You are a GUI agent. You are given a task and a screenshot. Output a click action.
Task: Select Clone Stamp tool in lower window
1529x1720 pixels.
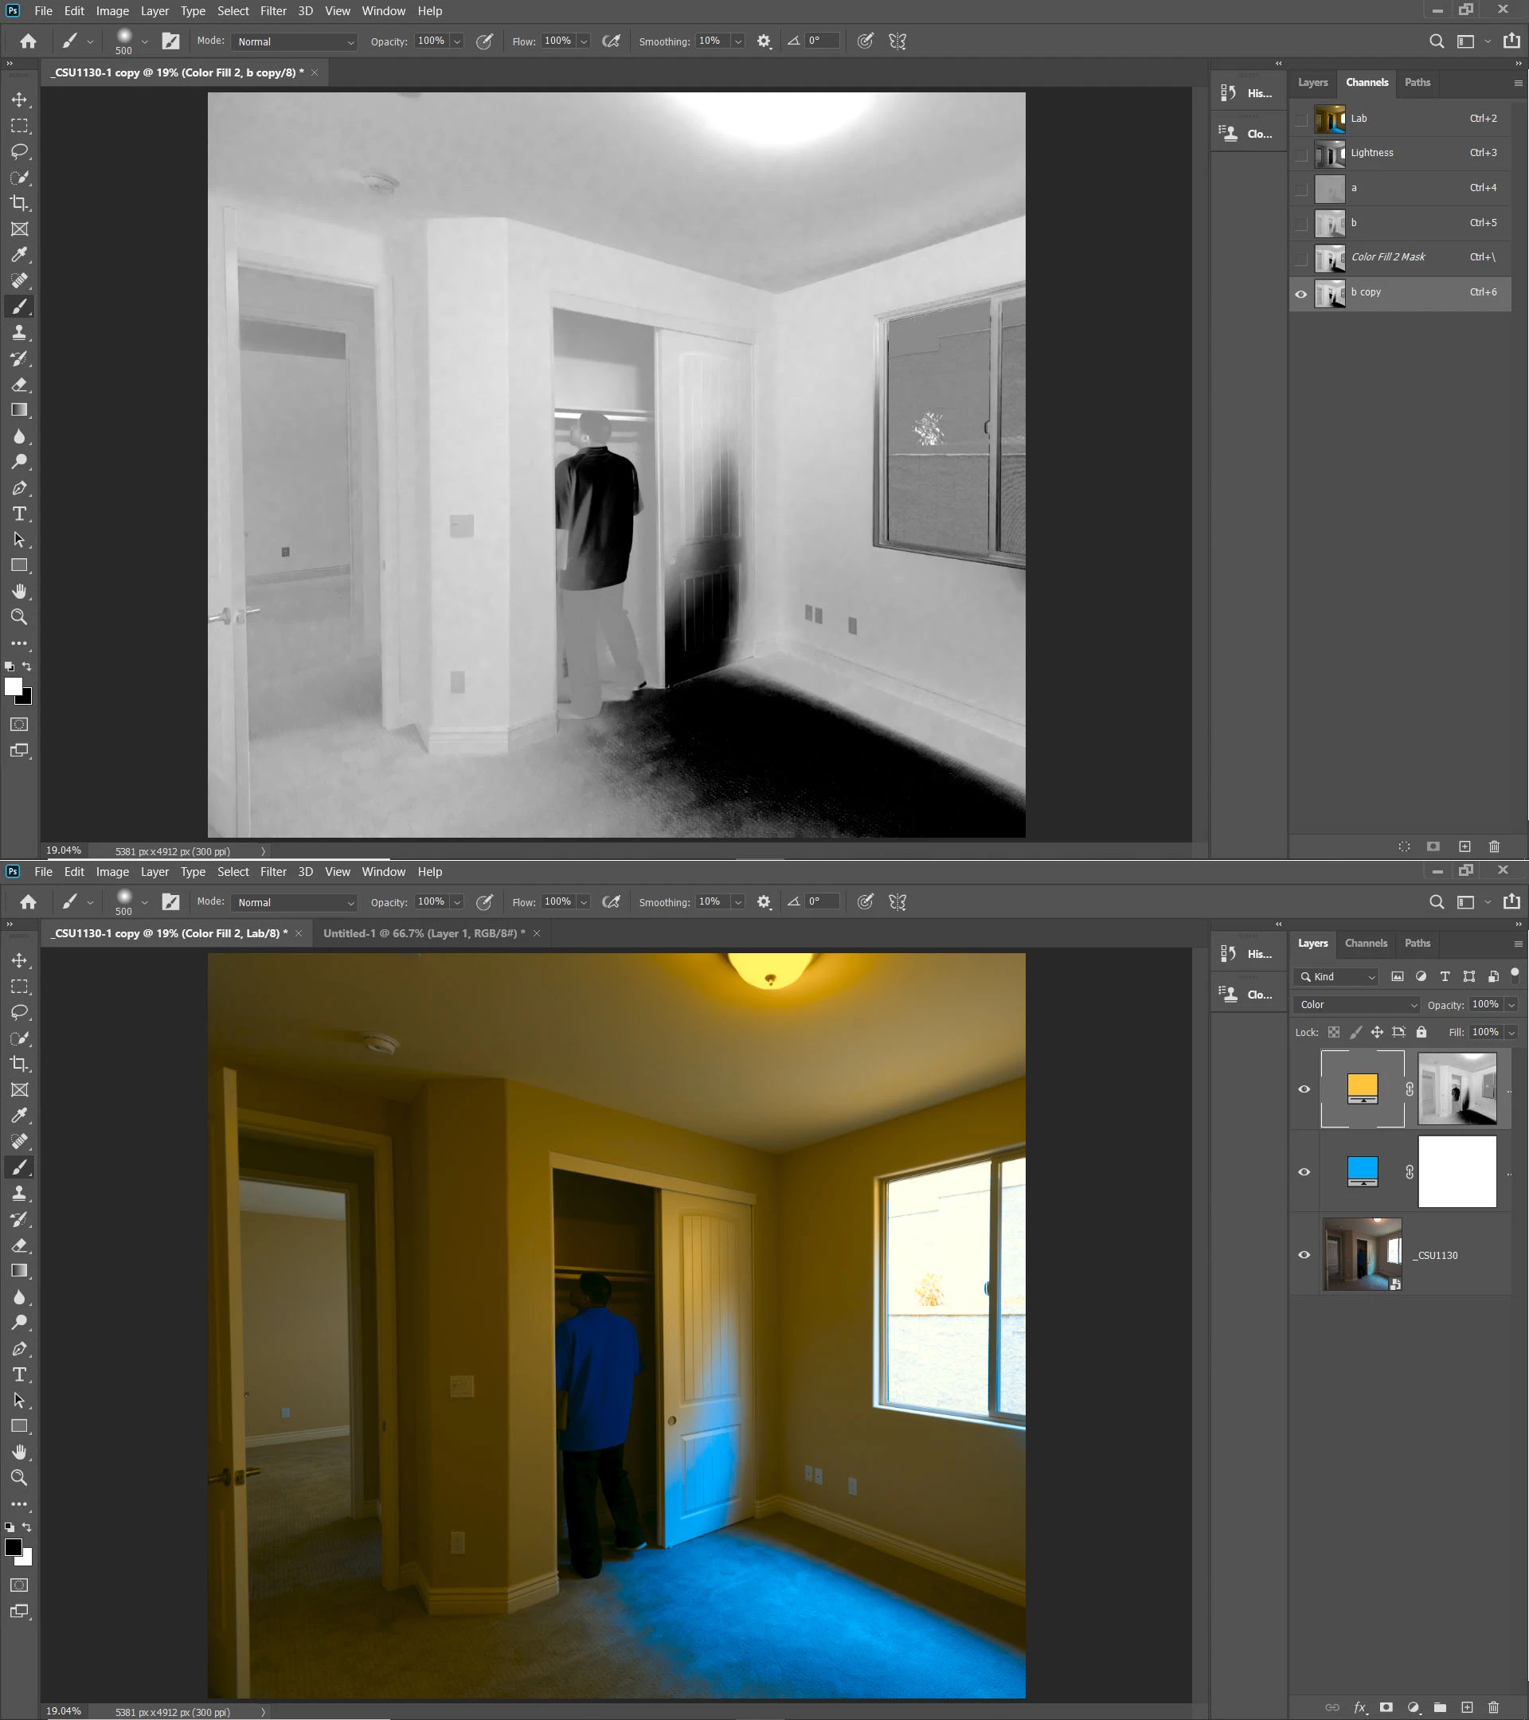coord(19,1193)
